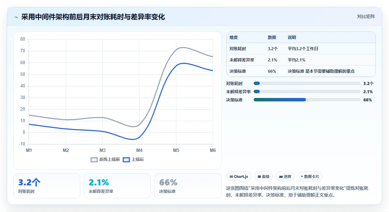Click the 对比矩阵 label in header

pos(366,17)
